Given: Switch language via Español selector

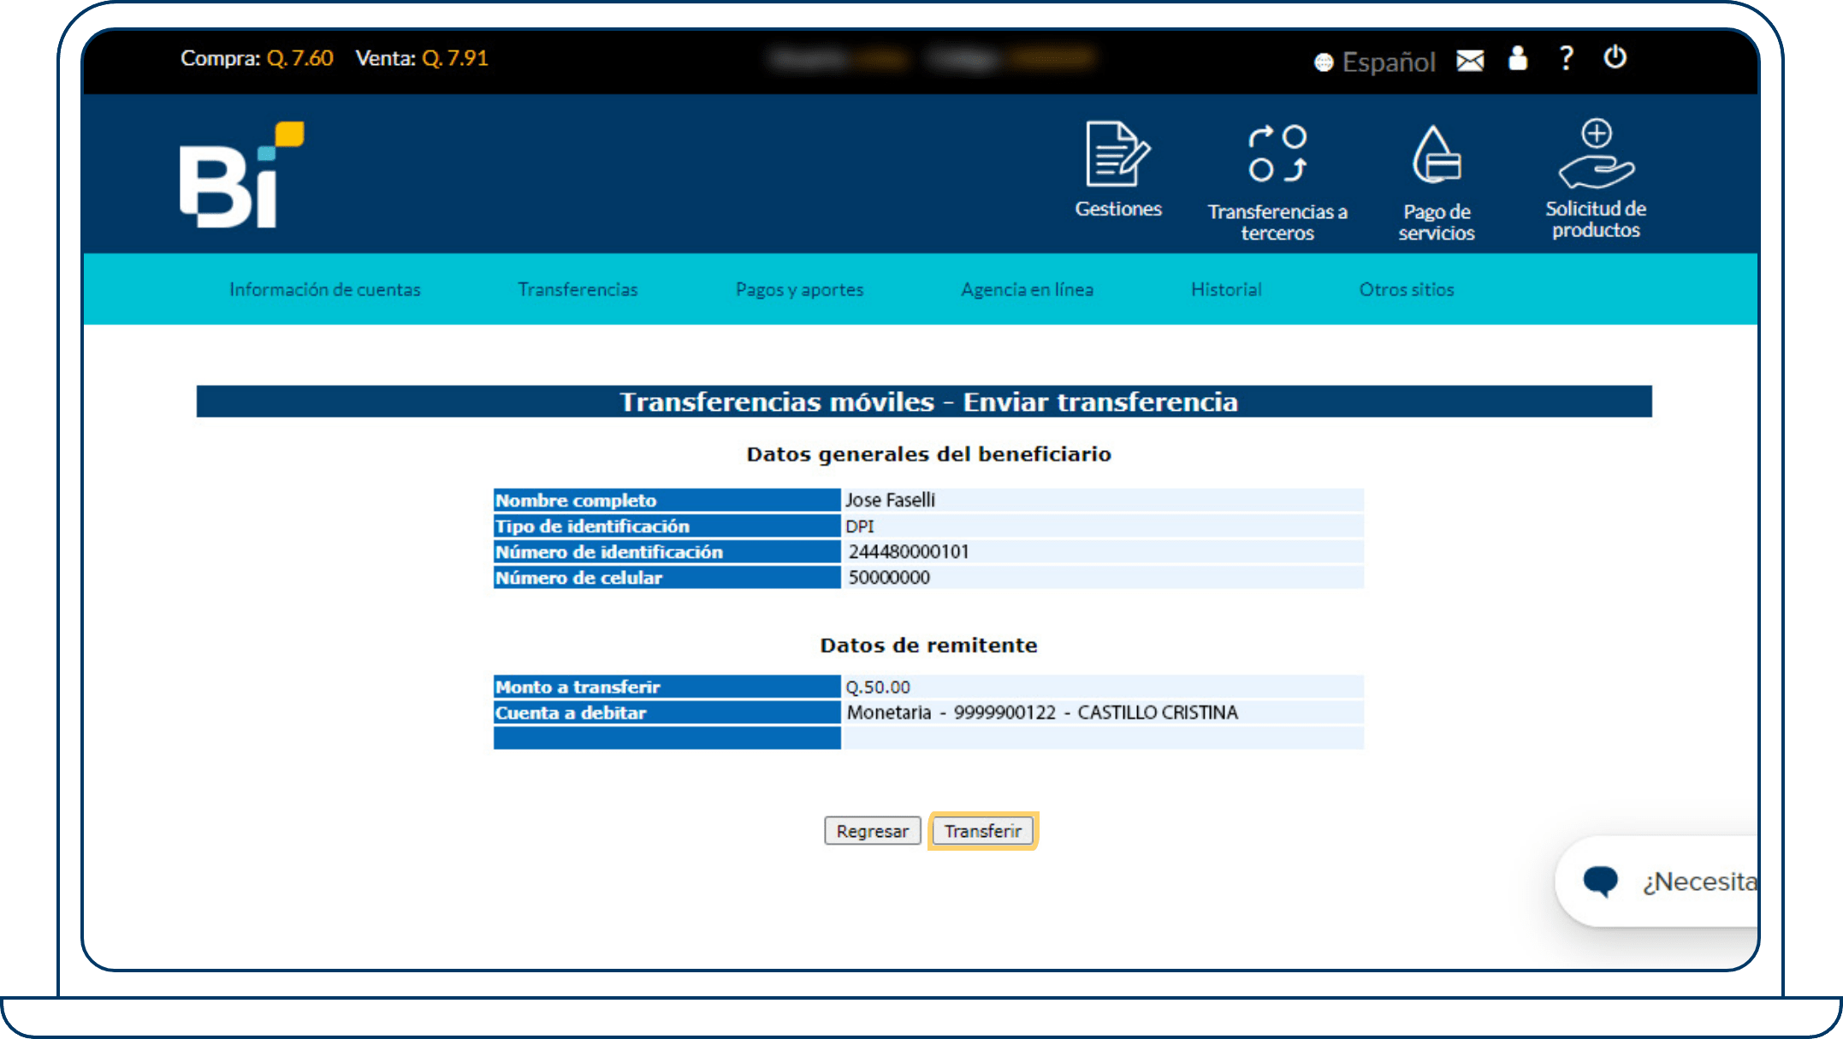Looking at the screenshot, I should click(1375, 62).
